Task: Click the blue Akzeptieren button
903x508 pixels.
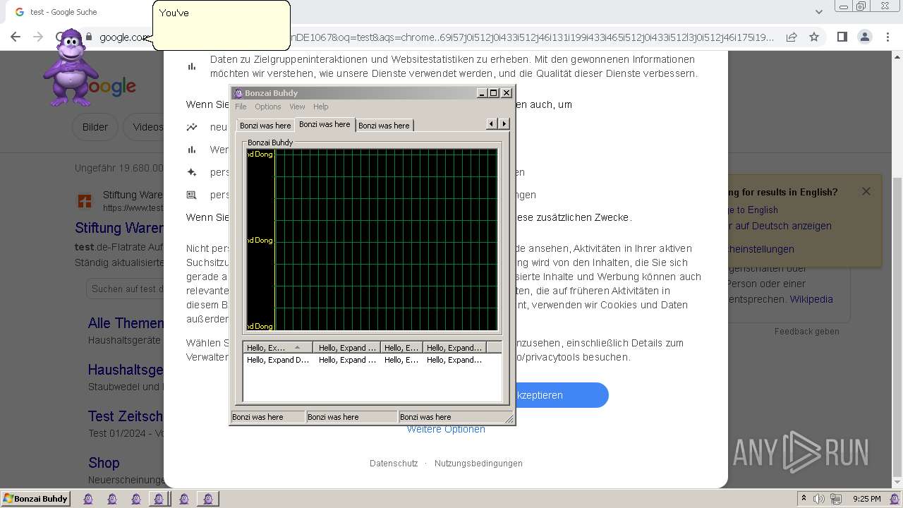Action: pos(562,395)
